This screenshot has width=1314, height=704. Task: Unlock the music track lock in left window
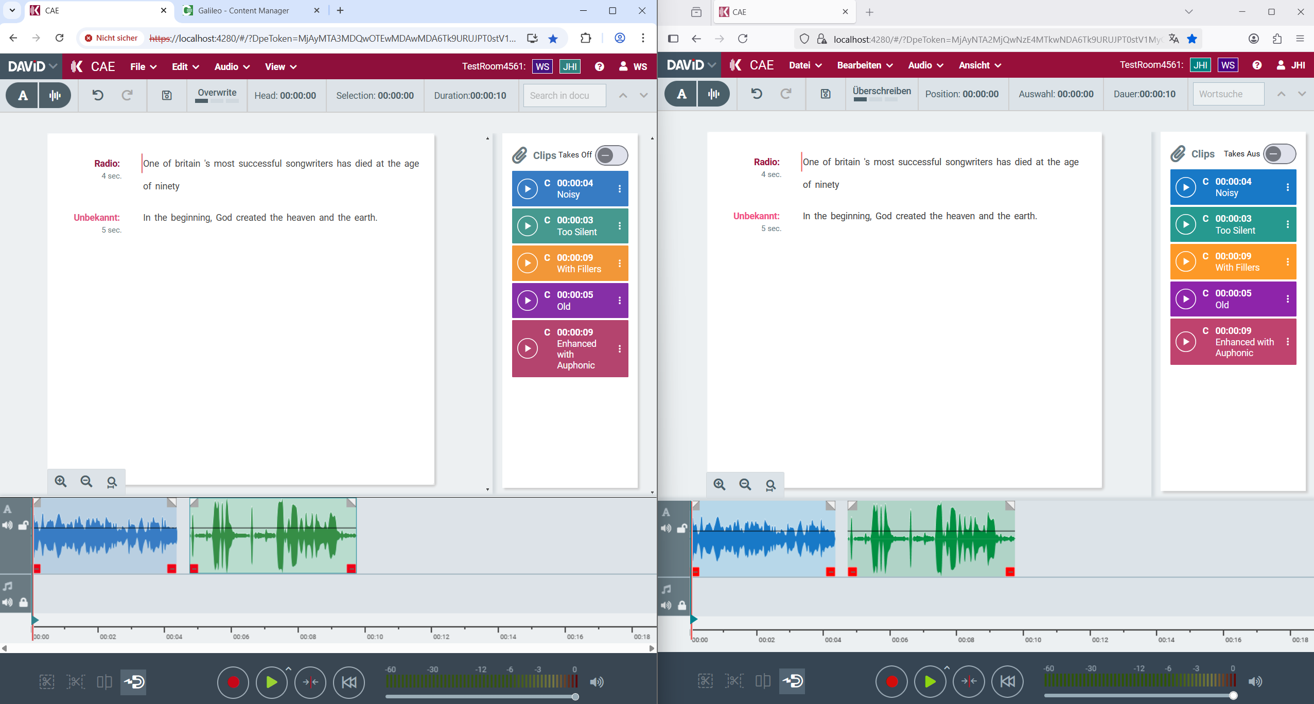click(24, 603)
